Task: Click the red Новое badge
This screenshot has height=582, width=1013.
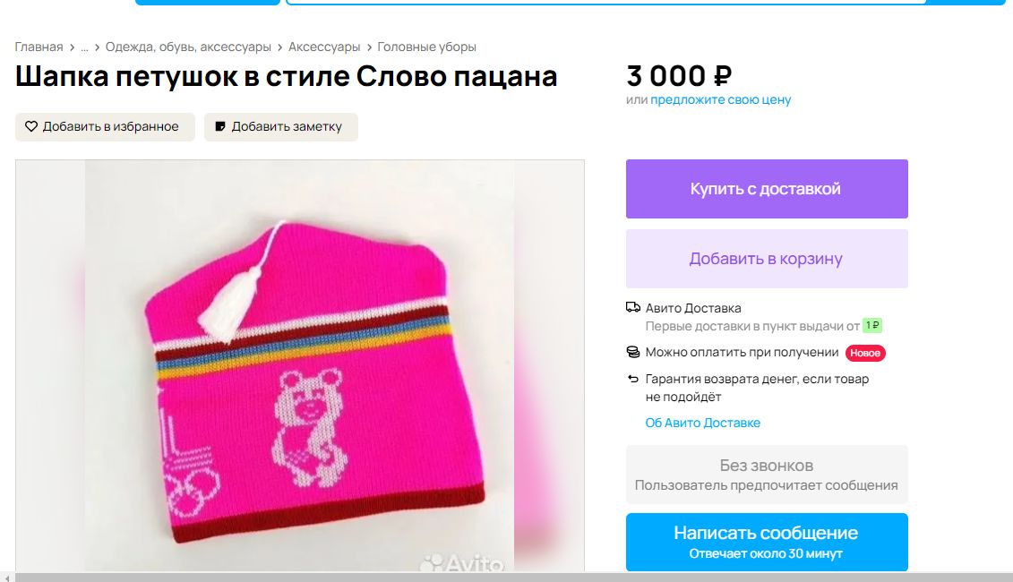Action: 865,353
